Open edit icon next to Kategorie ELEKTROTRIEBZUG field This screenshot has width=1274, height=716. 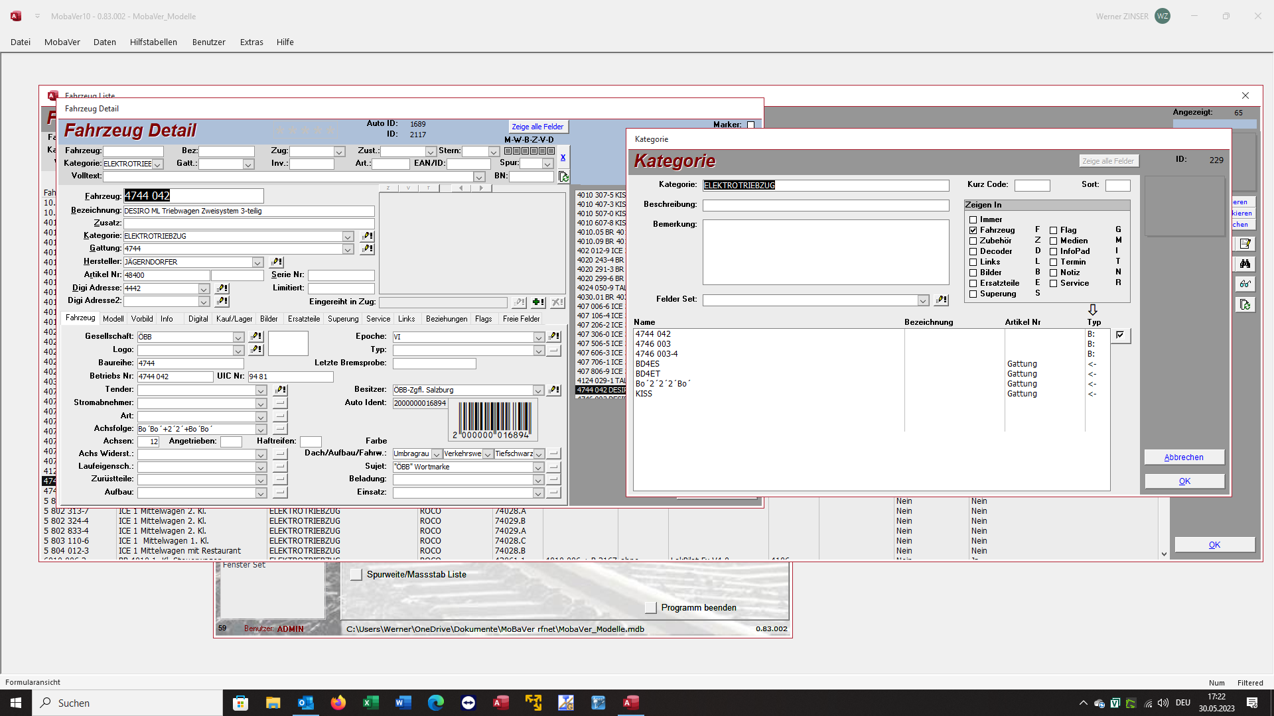[x=367, y=237]
